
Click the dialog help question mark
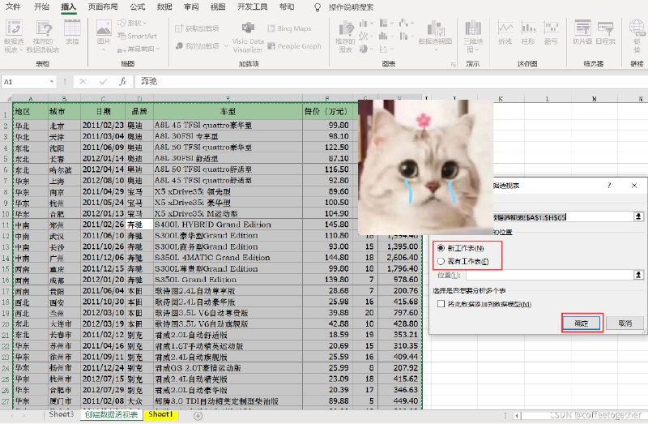[609, 186]
